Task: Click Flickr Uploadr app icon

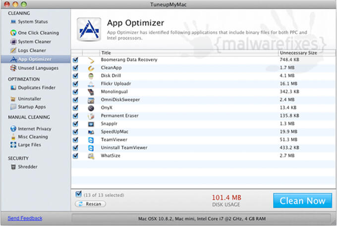Action: click(x=91, y=84)
